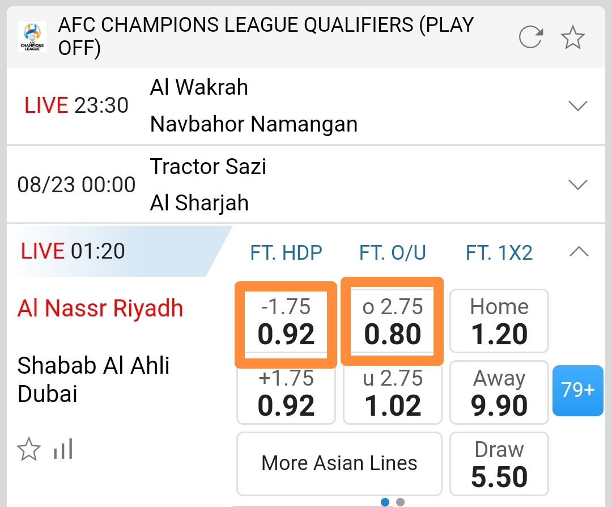Expand the Tractor Sazi vs Al Sharjah match
The width and height of the screenshot is (612, 507).
pyautogui.click(x=577, y=184)
